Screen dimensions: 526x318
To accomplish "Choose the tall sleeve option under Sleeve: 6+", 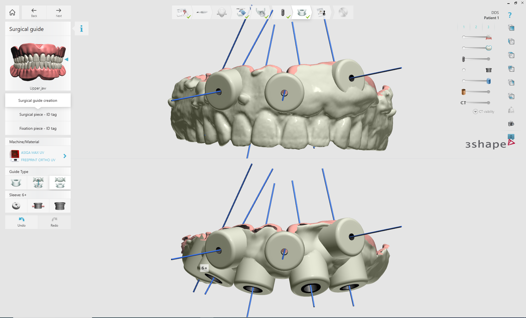I will pos(60,206).
